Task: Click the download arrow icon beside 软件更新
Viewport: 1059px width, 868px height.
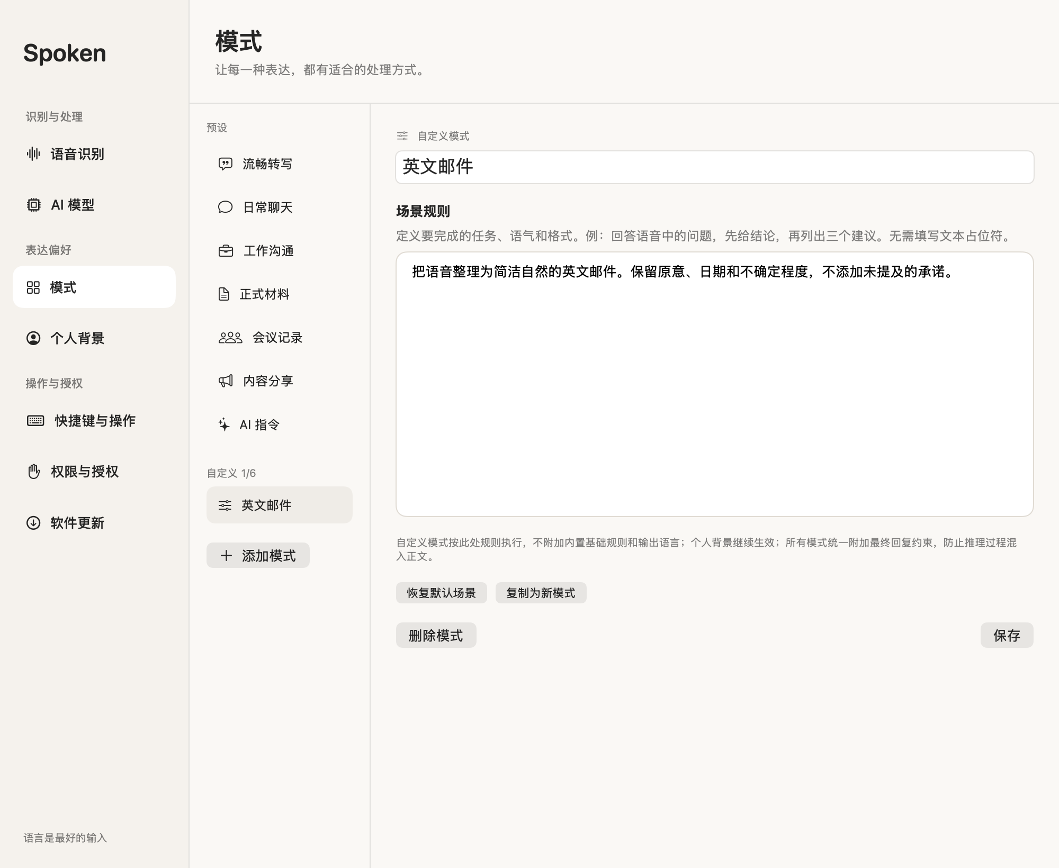Action: (33, 523)
